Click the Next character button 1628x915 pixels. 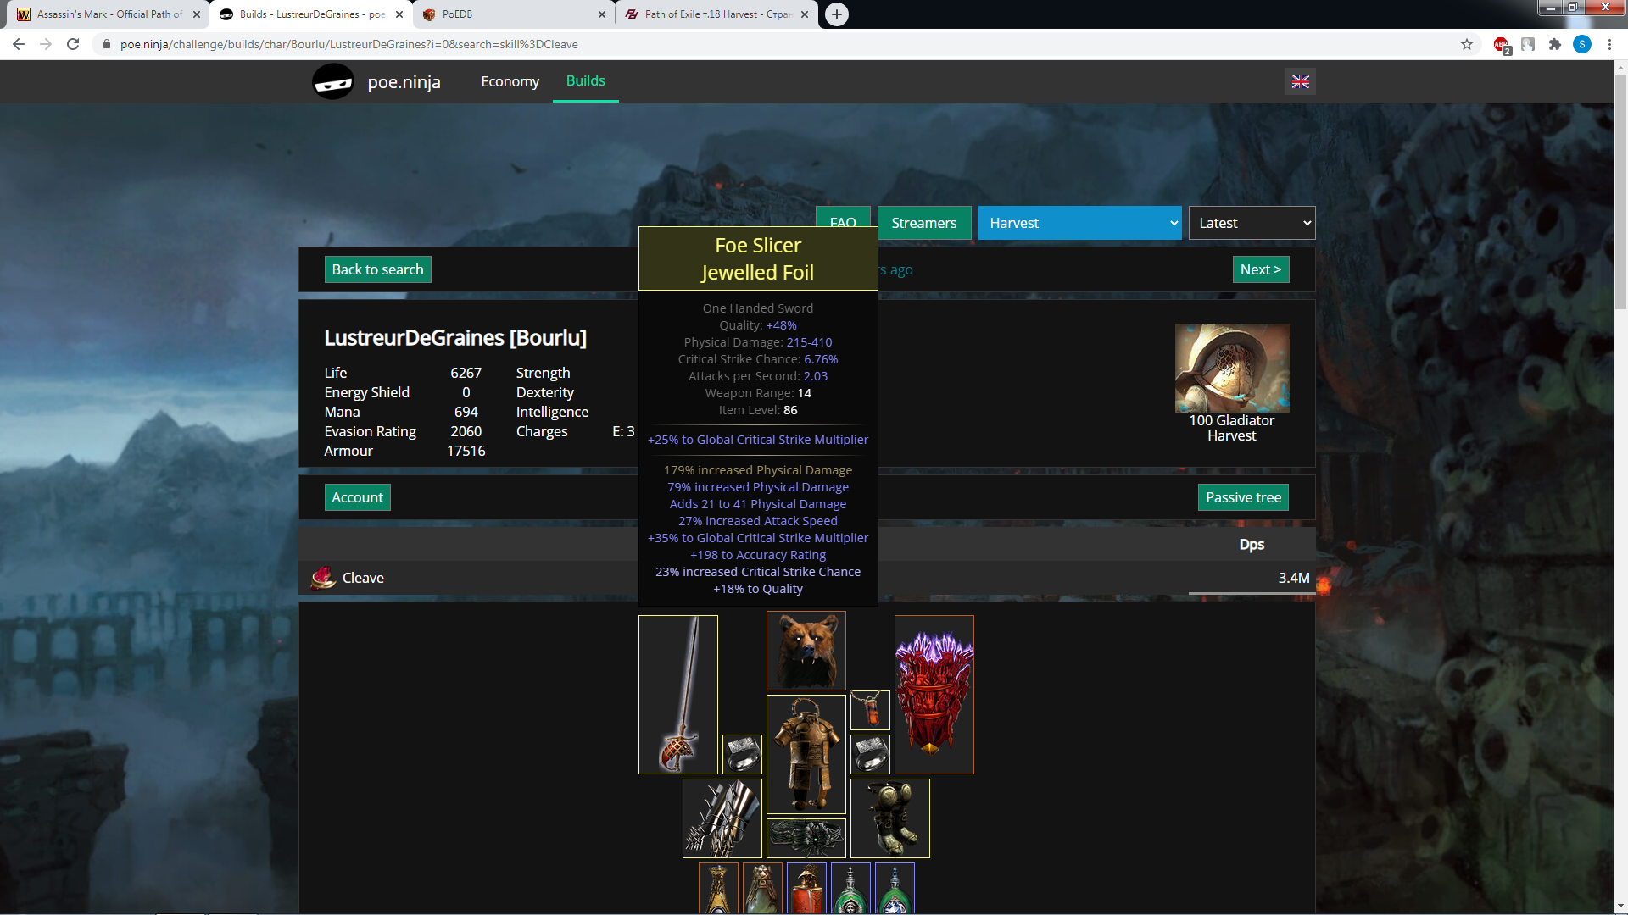1260,269
